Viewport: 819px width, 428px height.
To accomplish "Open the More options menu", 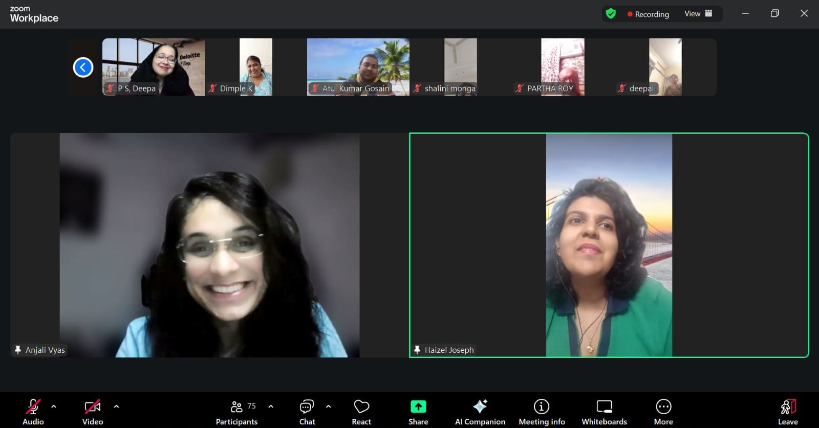I will coord(663,411).
